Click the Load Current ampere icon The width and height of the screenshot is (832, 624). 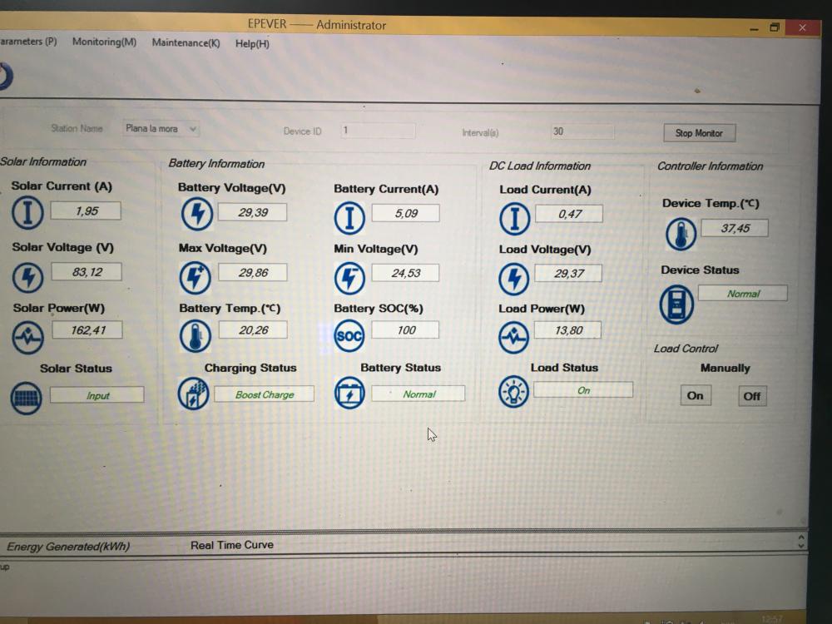[x=514, y=218]
